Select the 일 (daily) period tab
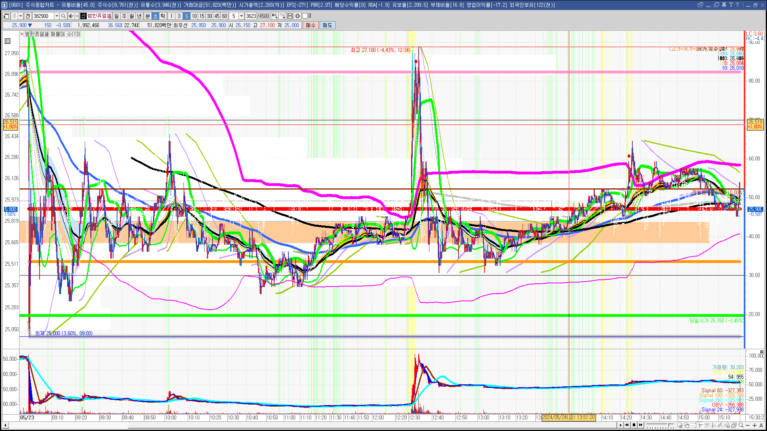The height and width of the screenshot is (431, 767). point(116,16)
